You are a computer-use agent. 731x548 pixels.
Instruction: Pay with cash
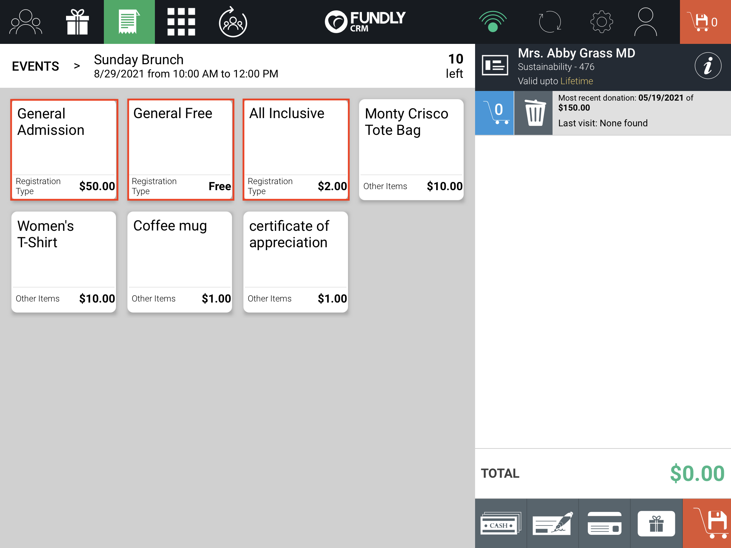(x=500, y=523)
